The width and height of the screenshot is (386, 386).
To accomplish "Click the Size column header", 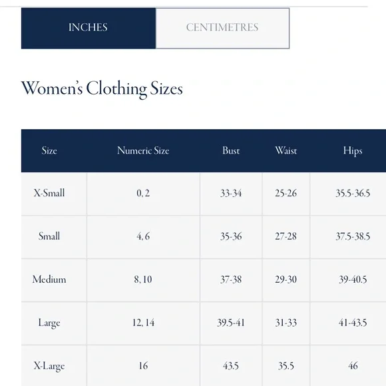I will click(x=49, y=150).
